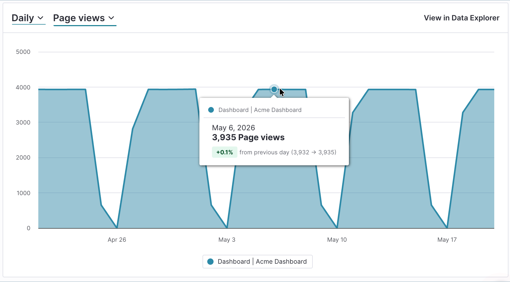
Task: Click the tooltip series name Dashboard | Acme Dashboard
Action: click(x=260, y=110)
